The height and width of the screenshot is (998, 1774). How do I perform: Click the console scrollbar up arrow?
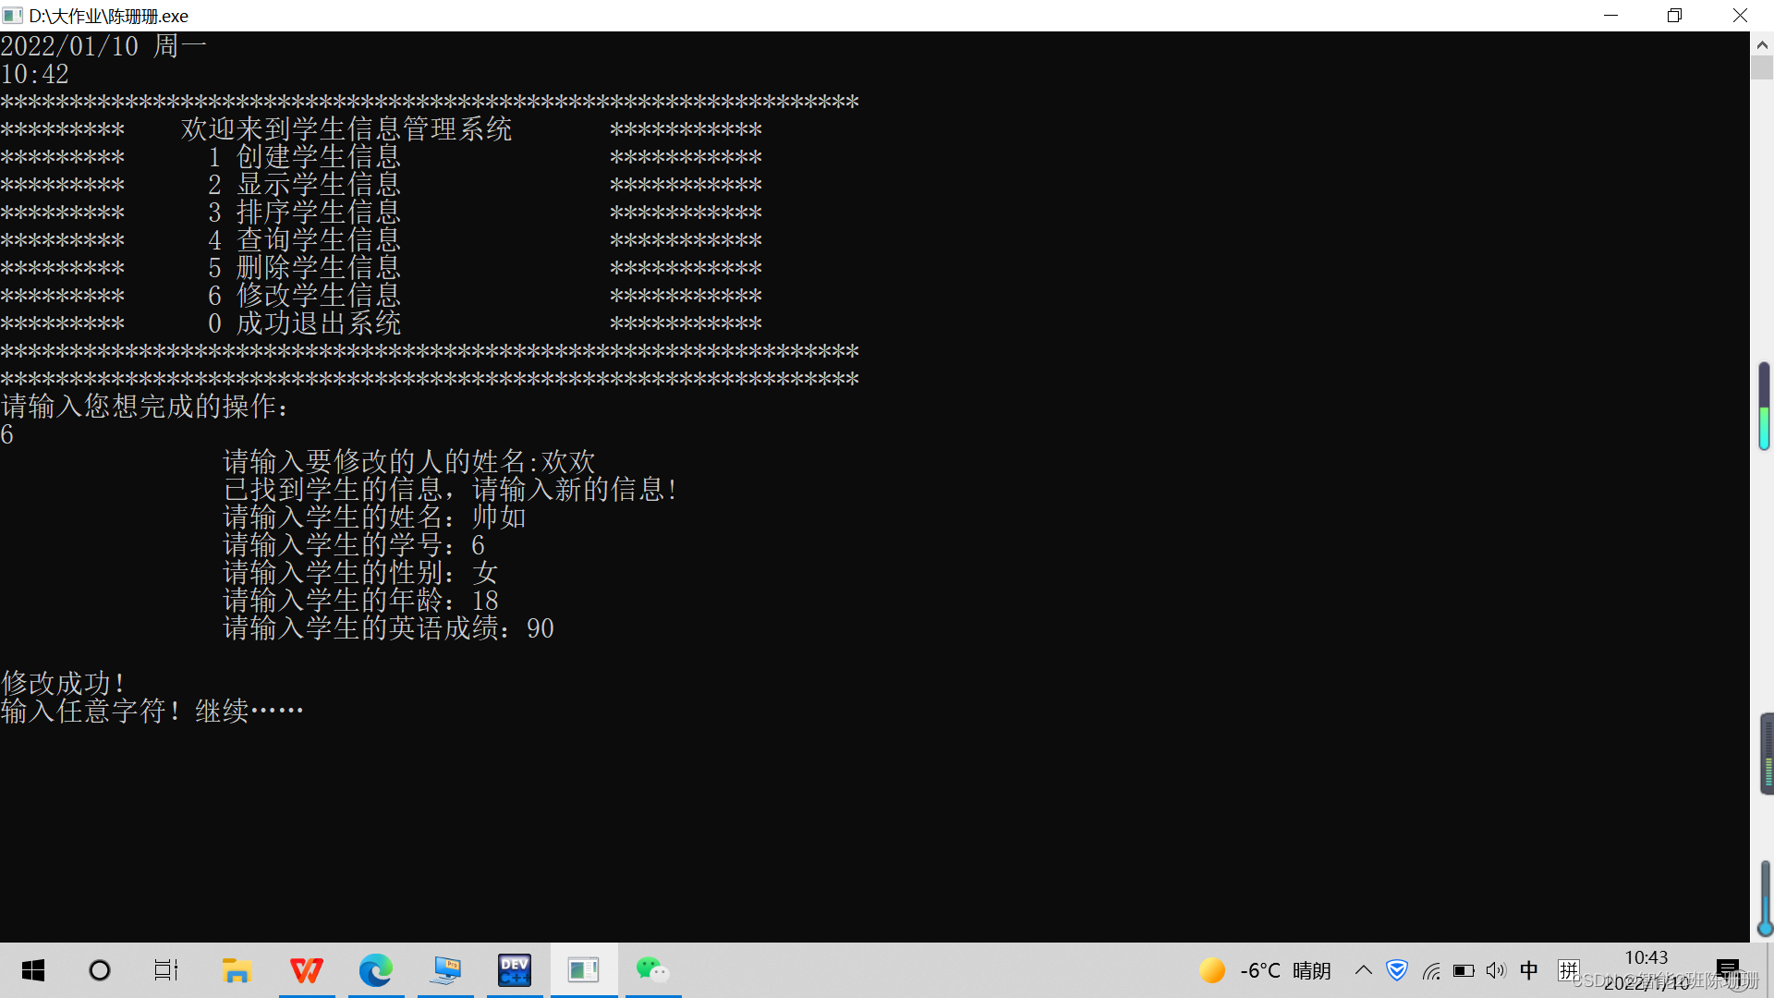[x=1762, y=44]
